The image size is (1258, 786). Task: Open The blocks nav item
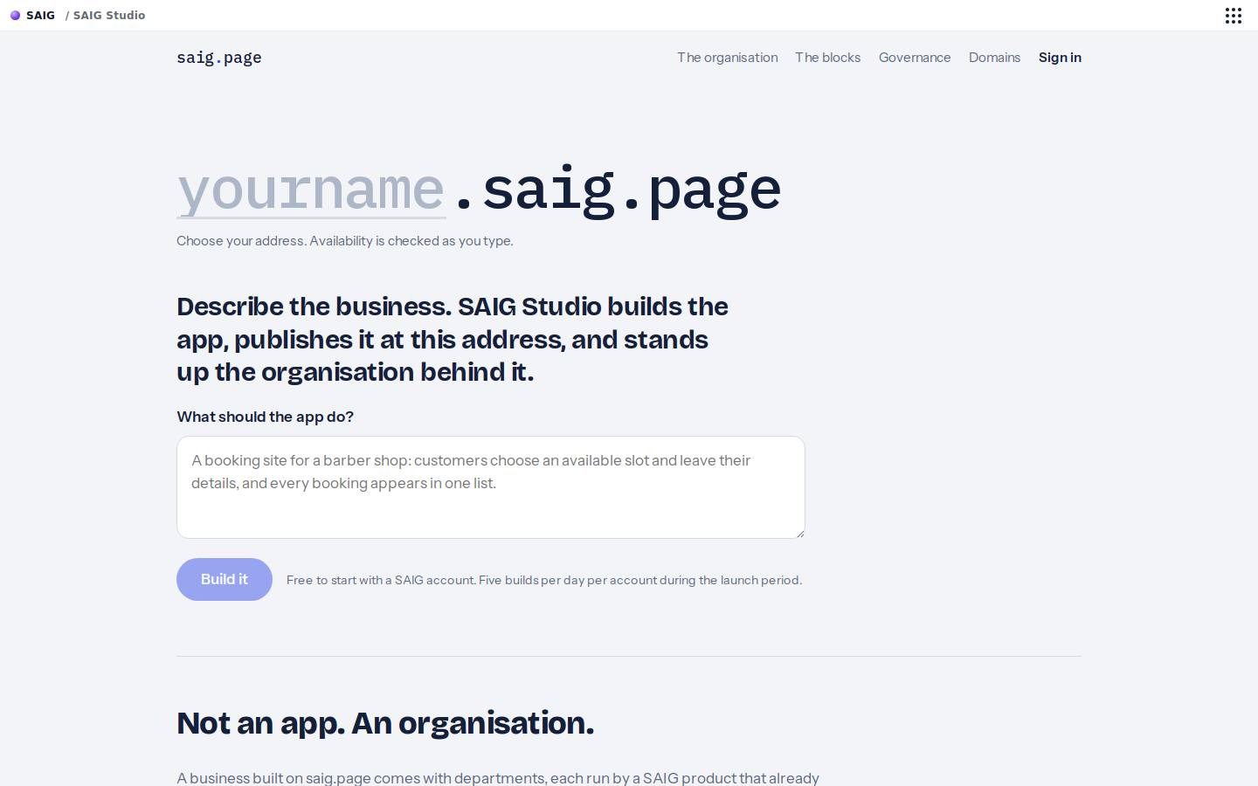click(x=827, y=58)
